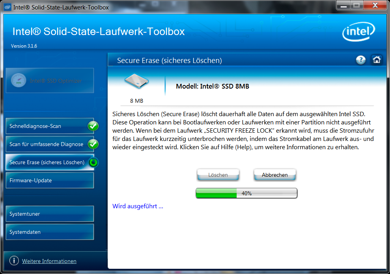Select Schnelldiagnose-Scan in sidebar
This screenshot has width=390, height=274.
tap(50, 126)
